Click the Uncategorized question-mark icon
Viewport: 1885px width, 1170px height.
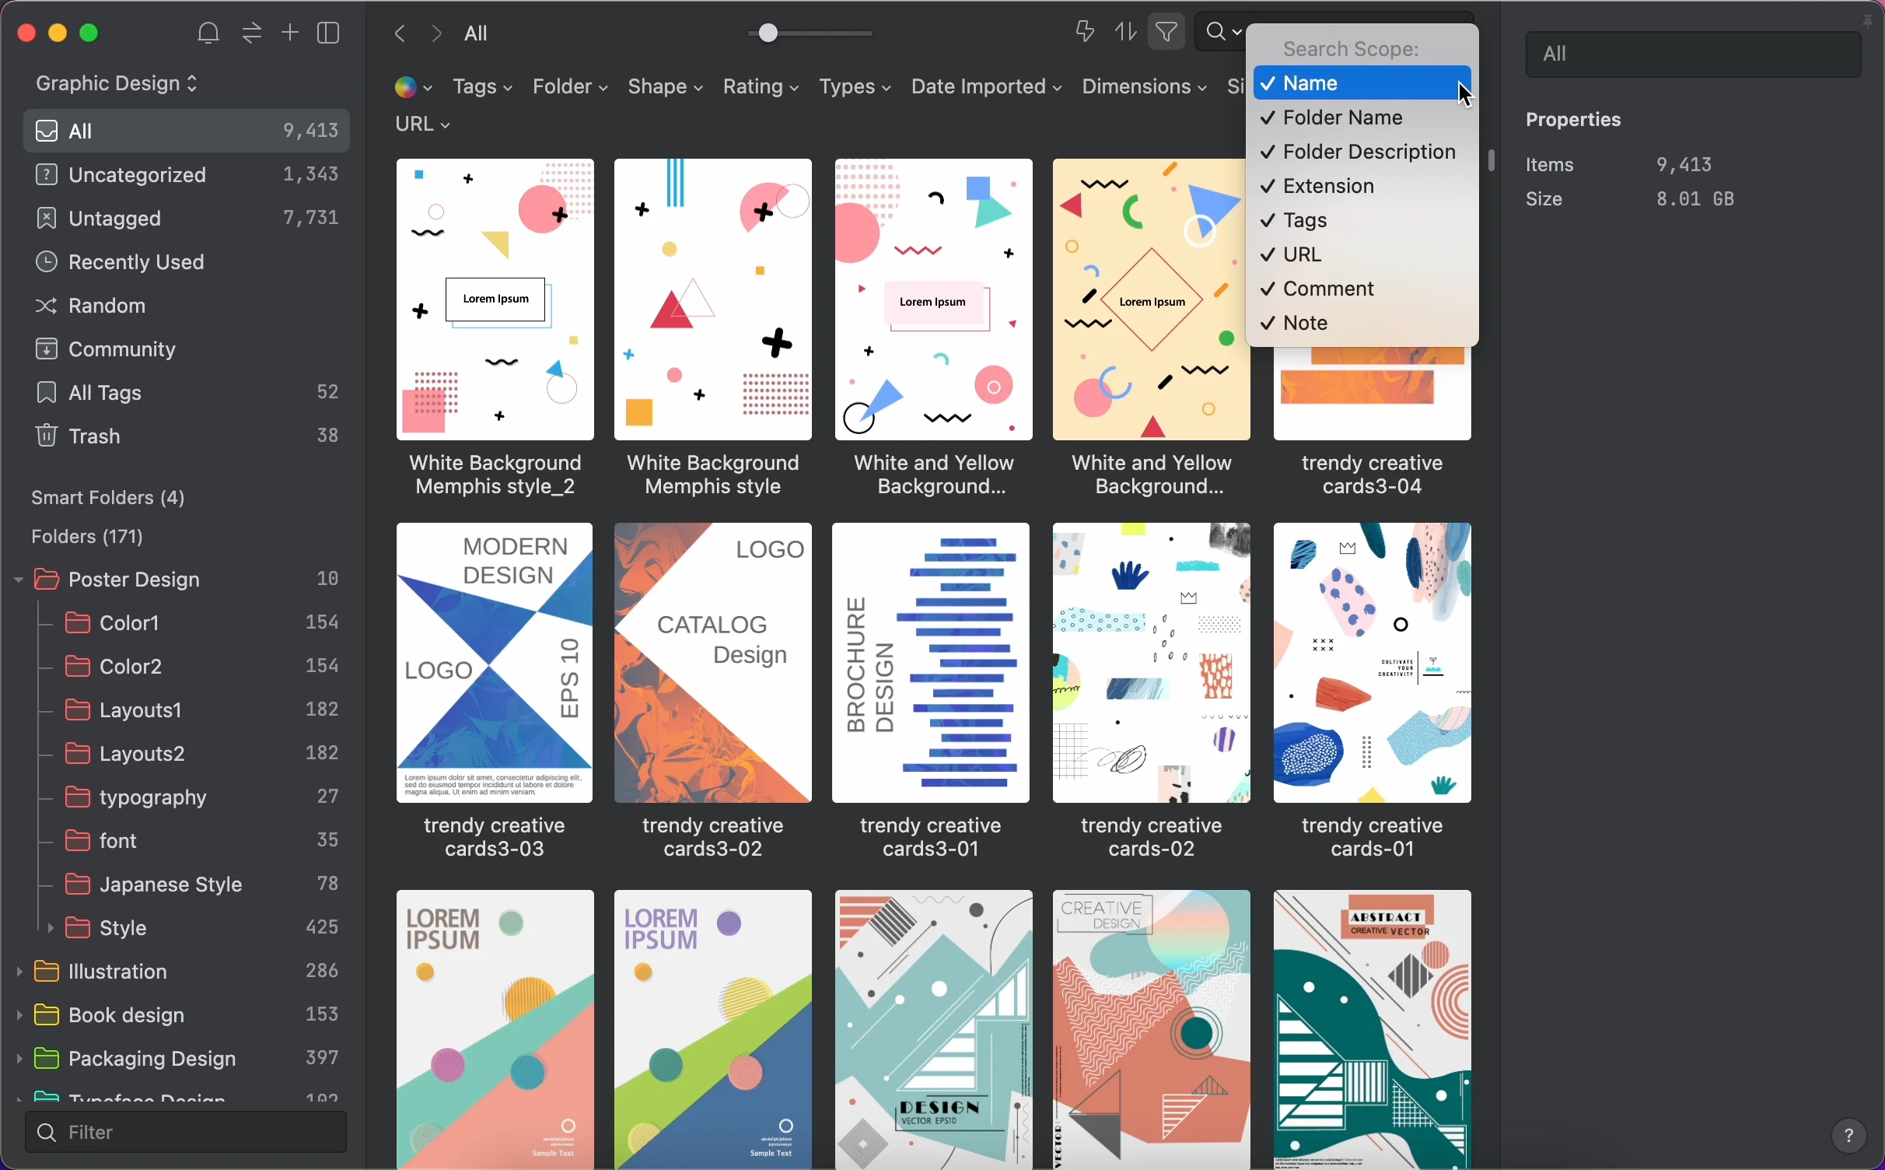point(47,175)
